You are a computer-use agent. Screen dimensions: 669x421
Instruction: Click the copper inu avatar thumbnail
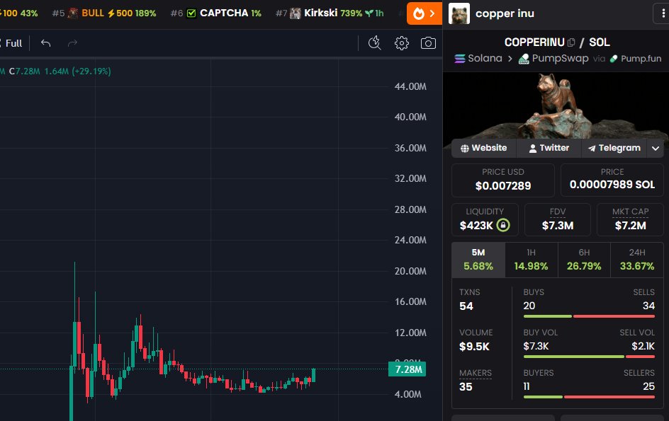(459, 13)
